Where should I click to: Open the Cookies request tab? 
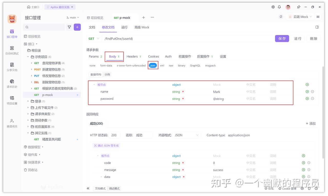153,56
